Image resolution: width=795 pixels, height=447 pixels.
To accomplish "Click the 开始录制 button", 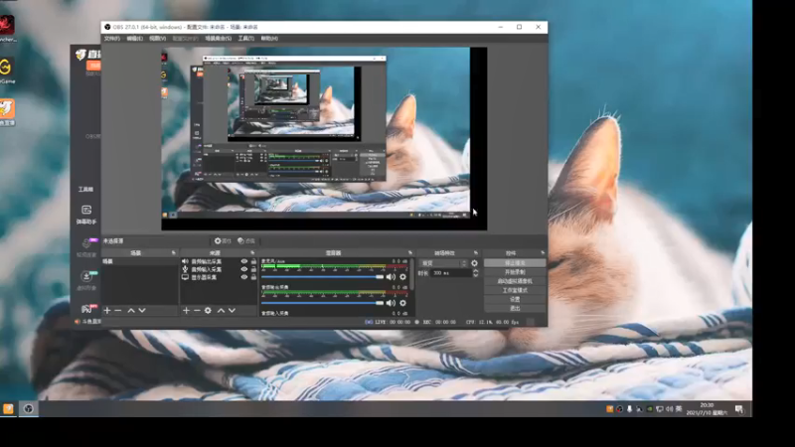I will coord(515,272).
